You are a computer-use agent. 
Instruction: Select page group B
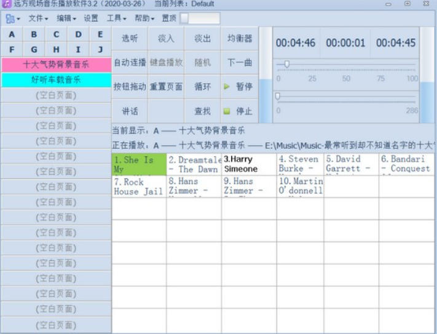pos(34,34)
